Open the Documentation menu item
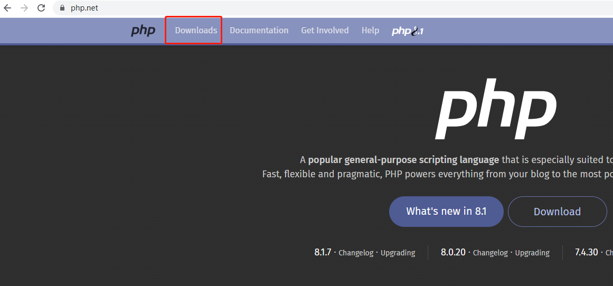The image size is (613, 286). 259,30
